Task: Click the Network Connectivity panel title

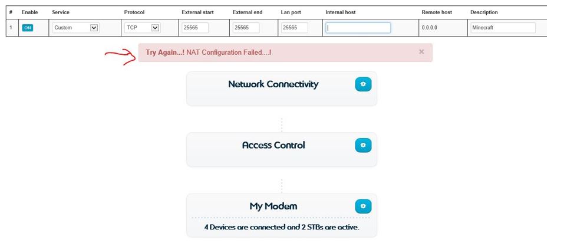Action: coord(273,84)
